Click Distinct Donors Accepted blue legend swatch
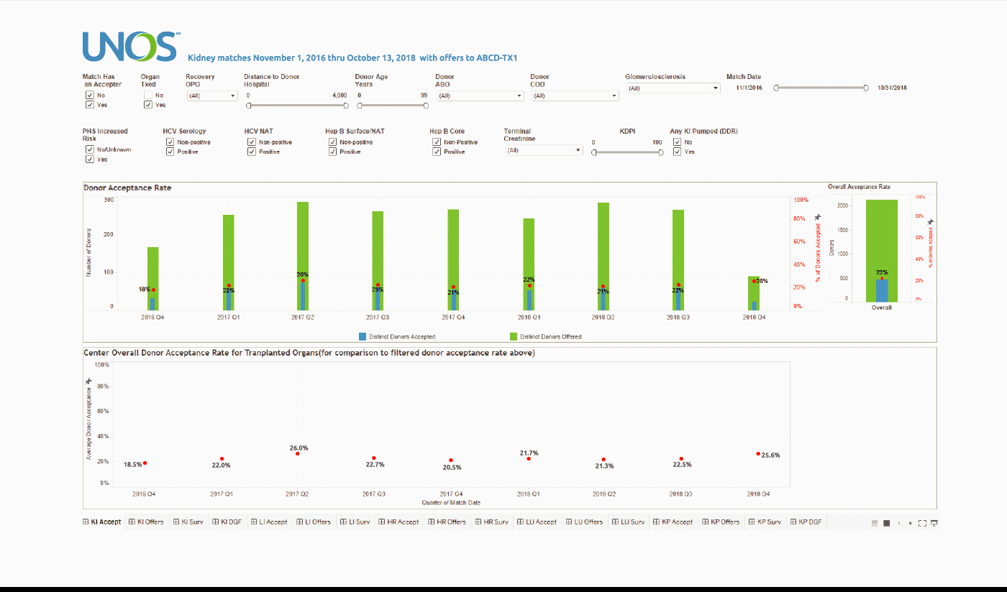 (x=363, y=336)
